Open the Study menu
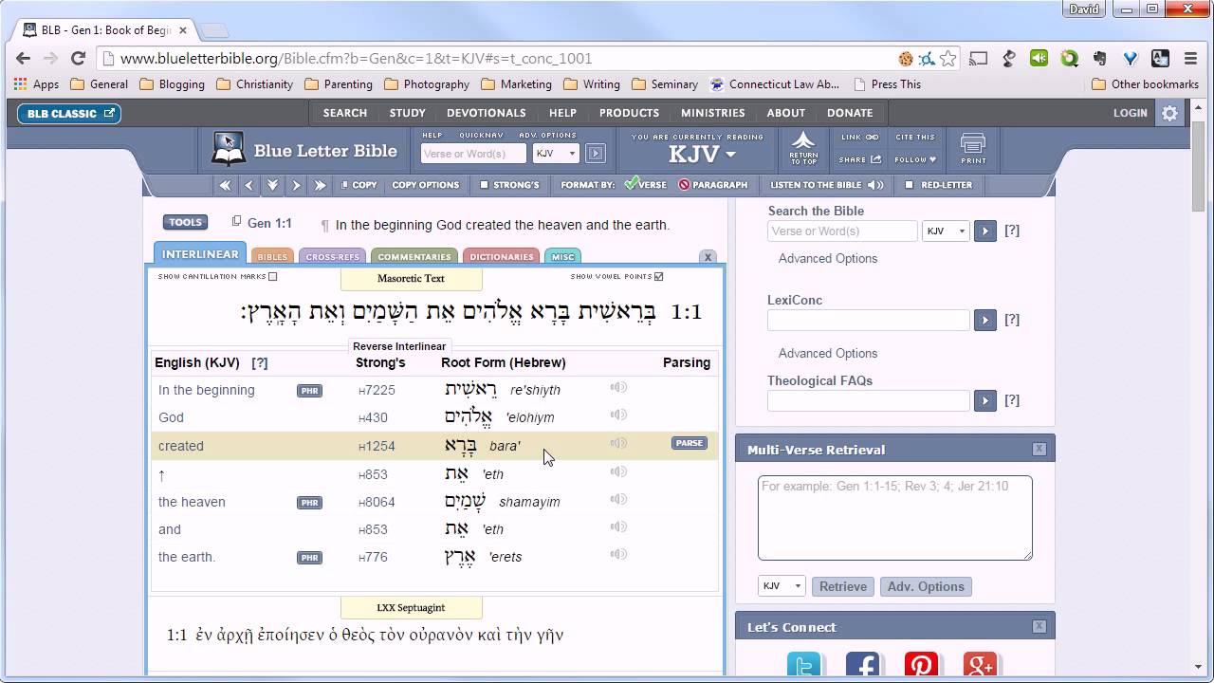The height and width of the screenshot is (683, 1214). (x=408, y=113)
